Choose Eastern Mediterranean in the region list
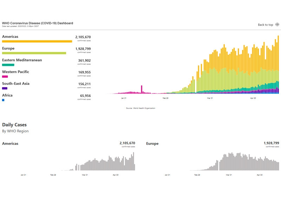 click(22, 60)
